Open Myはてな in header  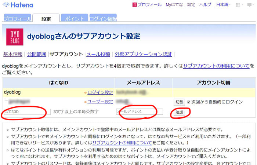tap(174, 5)
